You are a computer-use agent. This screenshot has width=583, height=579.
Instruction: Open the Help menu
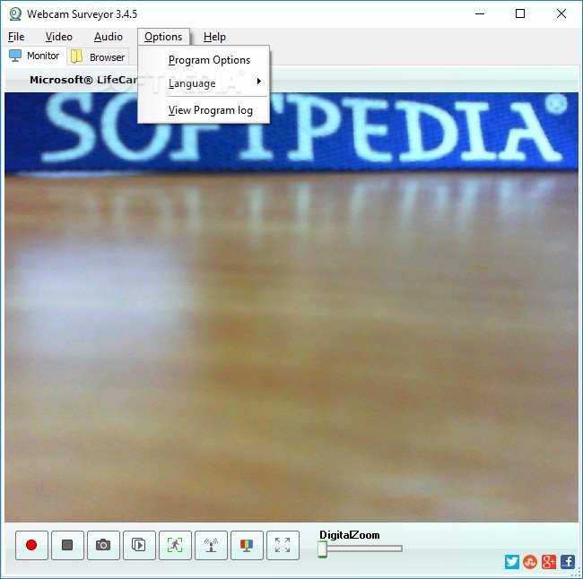coord(214,37)
